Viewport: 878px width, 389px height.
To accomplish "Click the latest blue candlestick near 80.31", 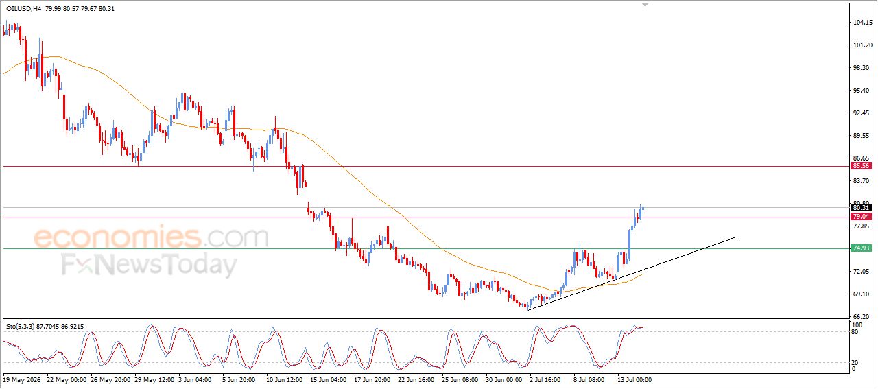I will pyautogui.click(x=642, y=208).
